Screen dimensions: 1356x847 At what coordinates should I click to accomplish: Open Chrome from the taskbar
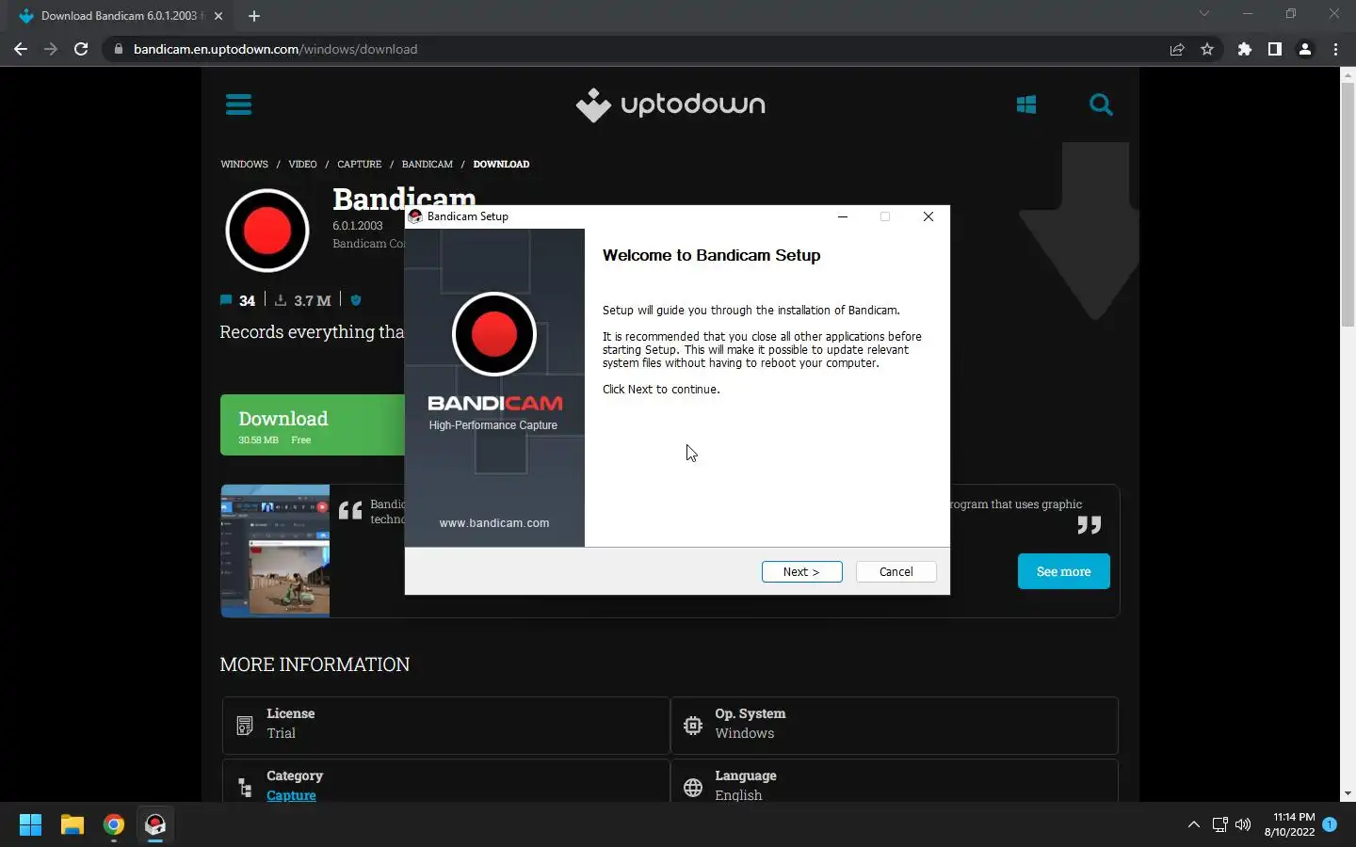[114, 825]
